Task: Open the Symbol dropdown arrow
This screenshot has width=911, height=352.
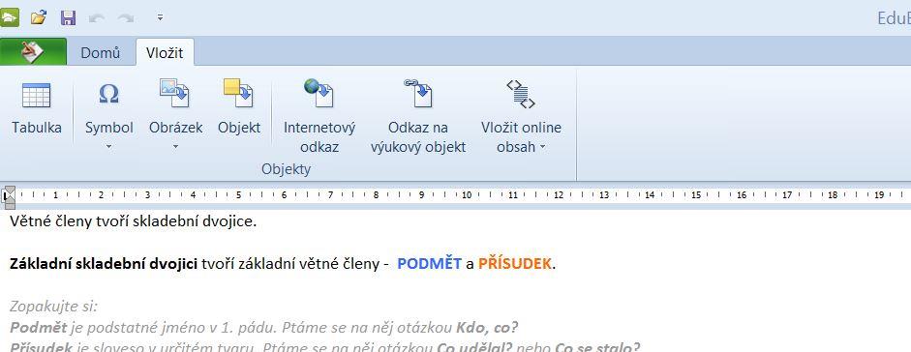Action: pos(108,147)
